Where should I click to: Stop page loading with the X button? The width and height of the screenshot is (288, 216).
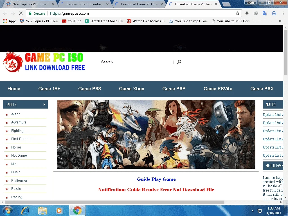21,13
